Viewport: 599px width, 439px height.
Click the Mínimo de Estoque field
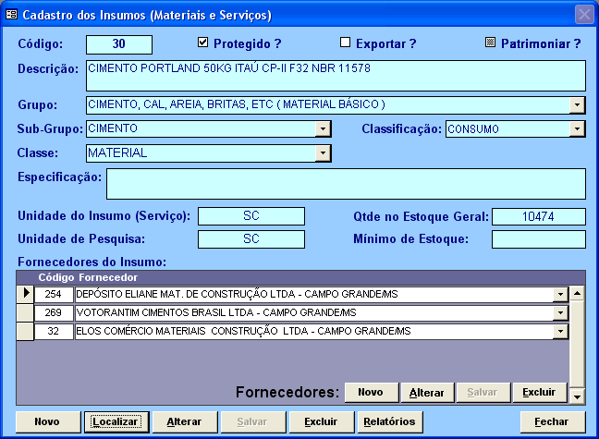coord(538,239)
